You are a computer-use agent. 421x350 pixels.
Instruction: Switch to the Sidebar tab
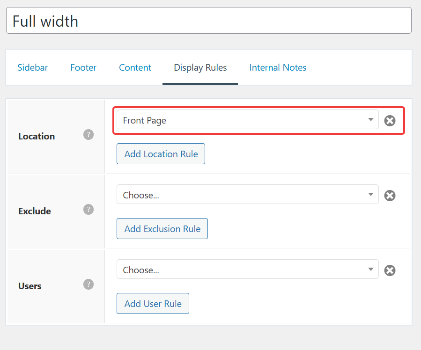click(x=32, y=67)
